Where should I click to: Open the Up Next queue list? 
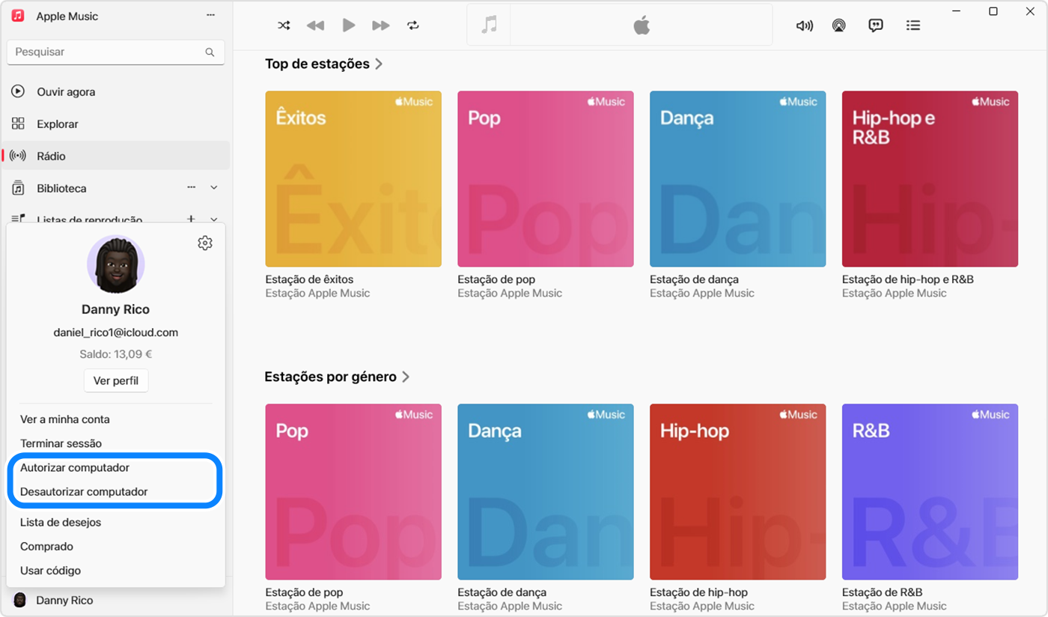pos(913,25)
